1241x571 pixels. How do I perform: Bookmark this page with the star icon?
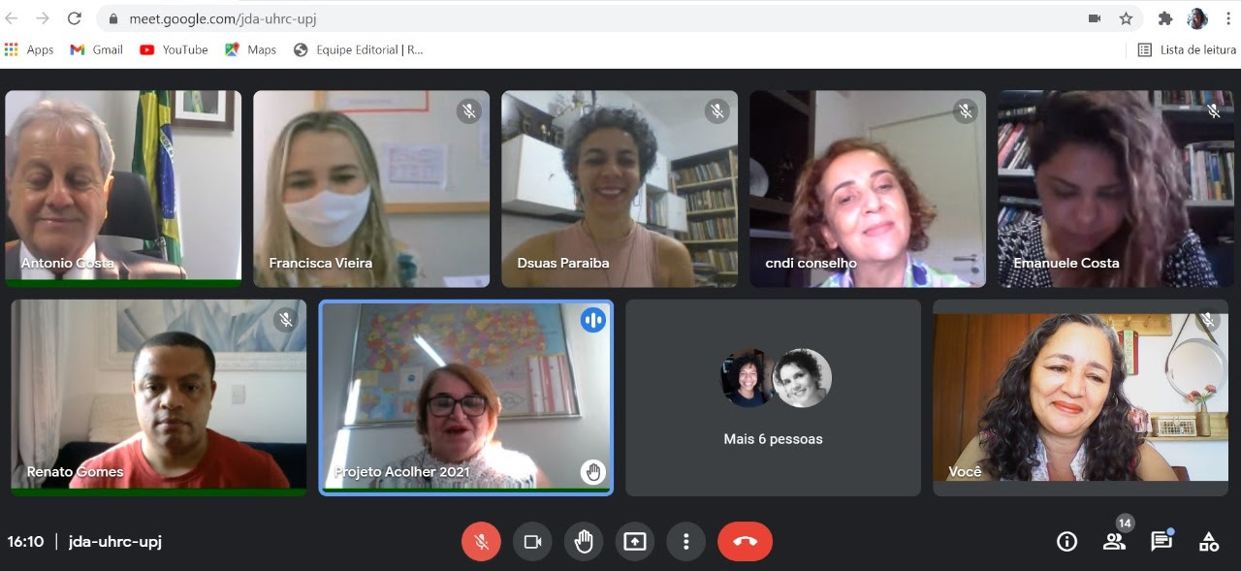pyautogui.click(x=1126, y=18)
